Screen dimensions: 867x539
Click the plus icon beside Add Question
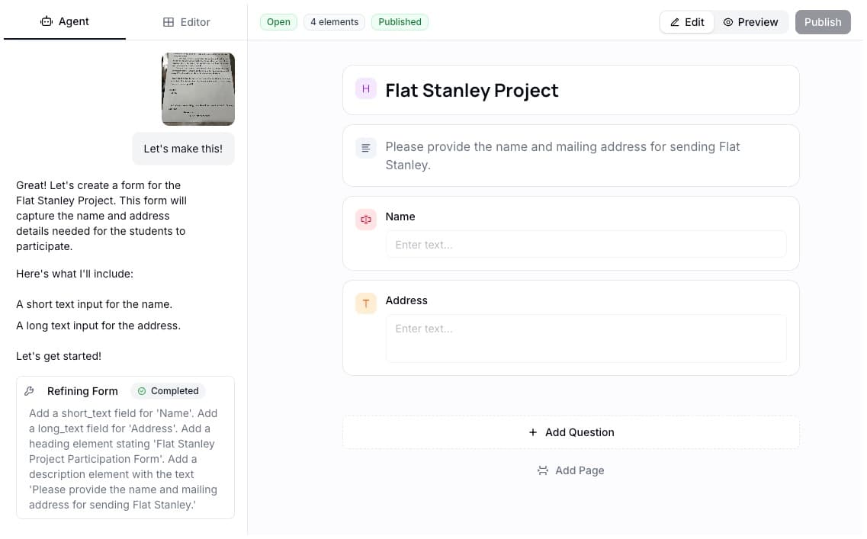(x=532, y=432)
